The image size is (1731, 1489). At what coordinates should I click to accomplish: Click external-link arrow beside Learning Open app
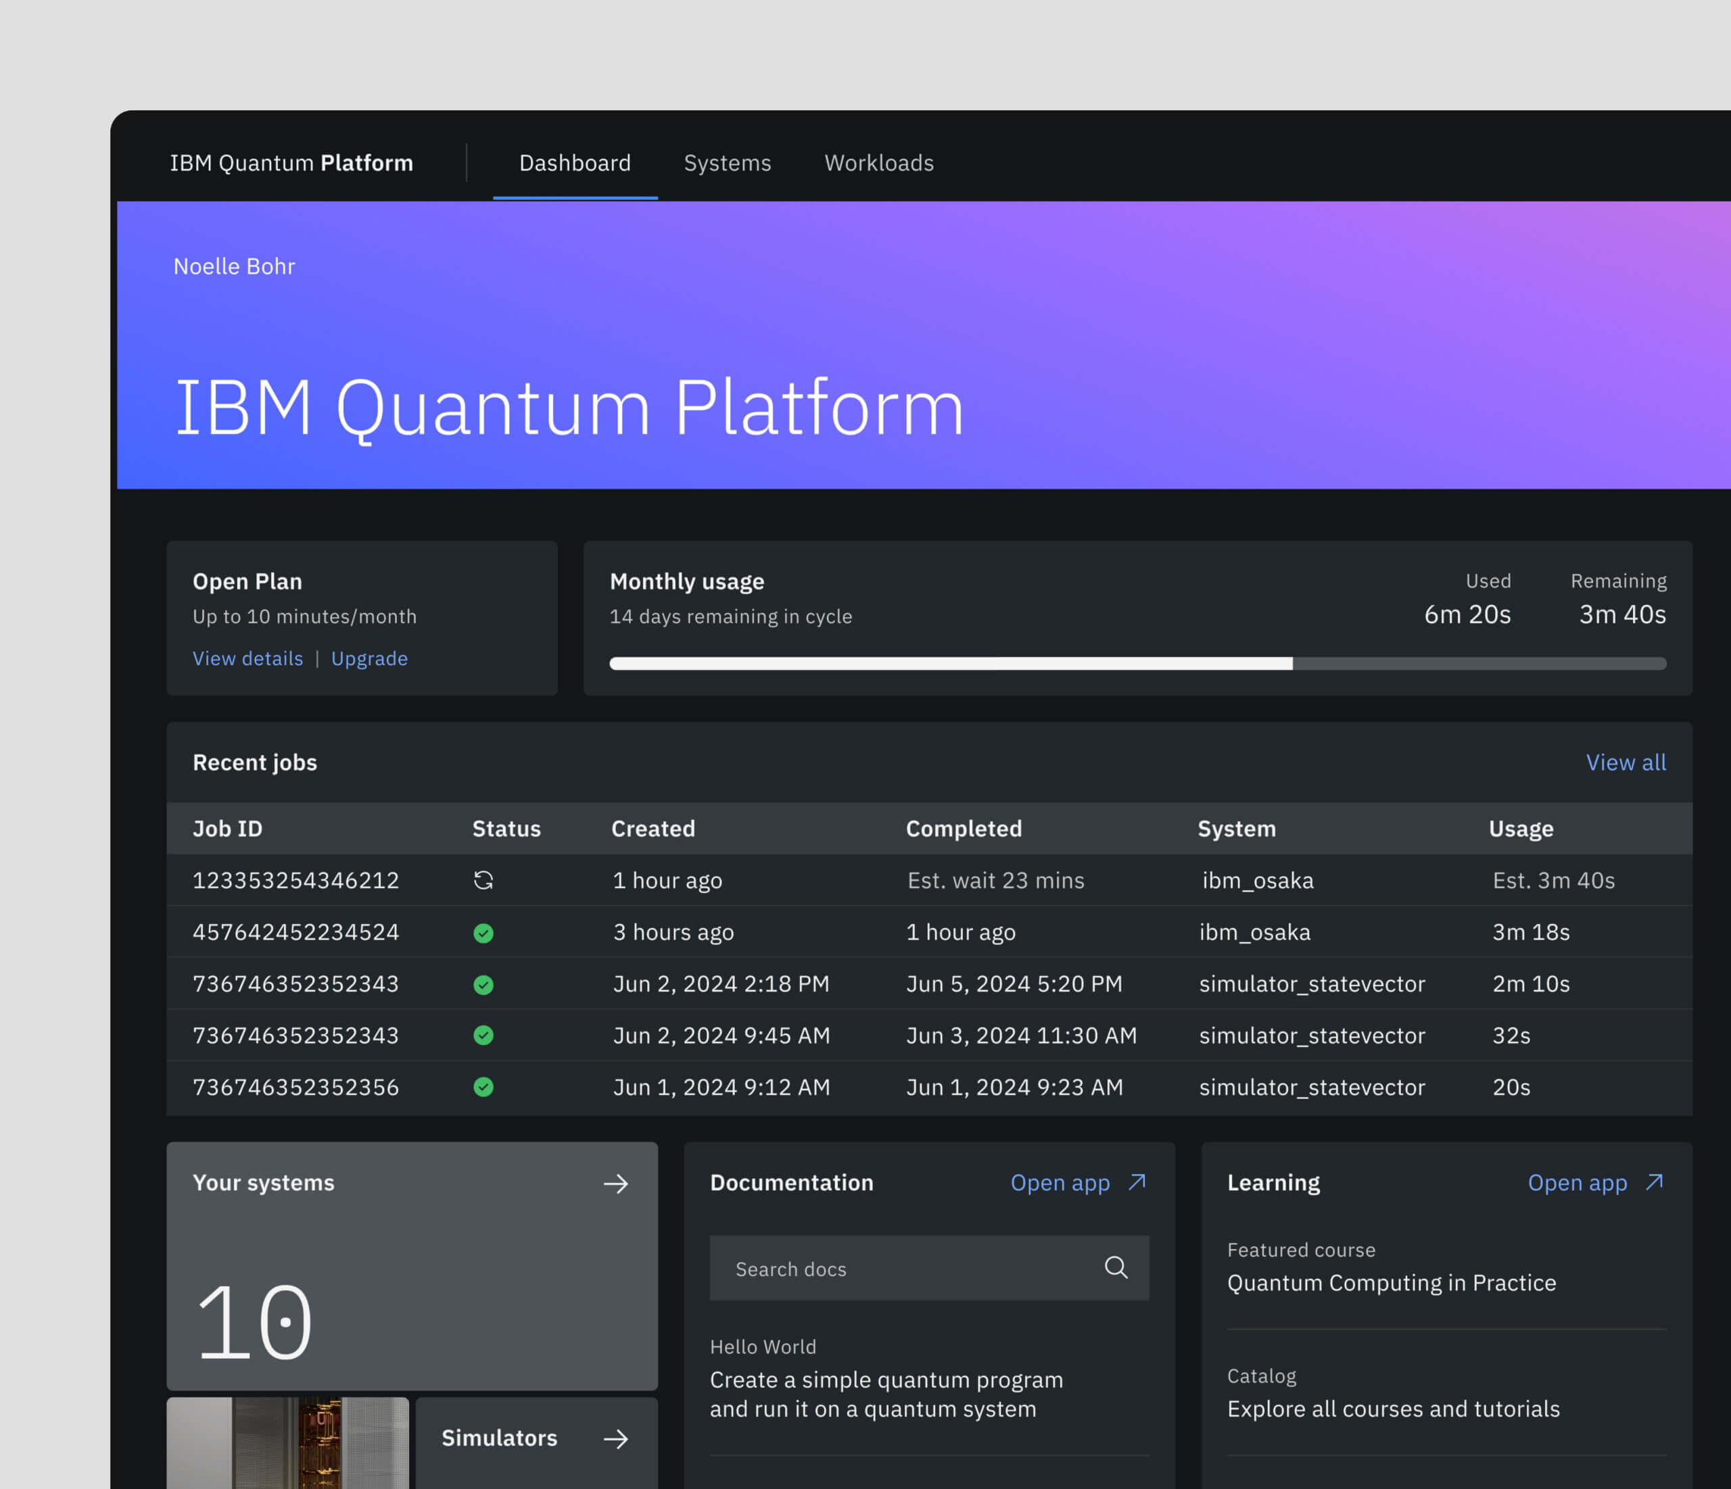point(1654,1183)
